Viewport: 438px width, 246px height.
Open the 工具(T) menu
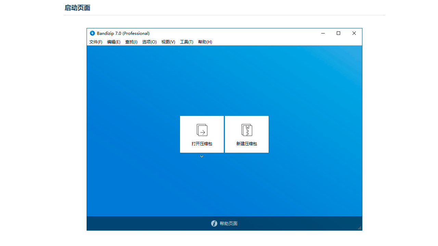click(x=186, y=42)
